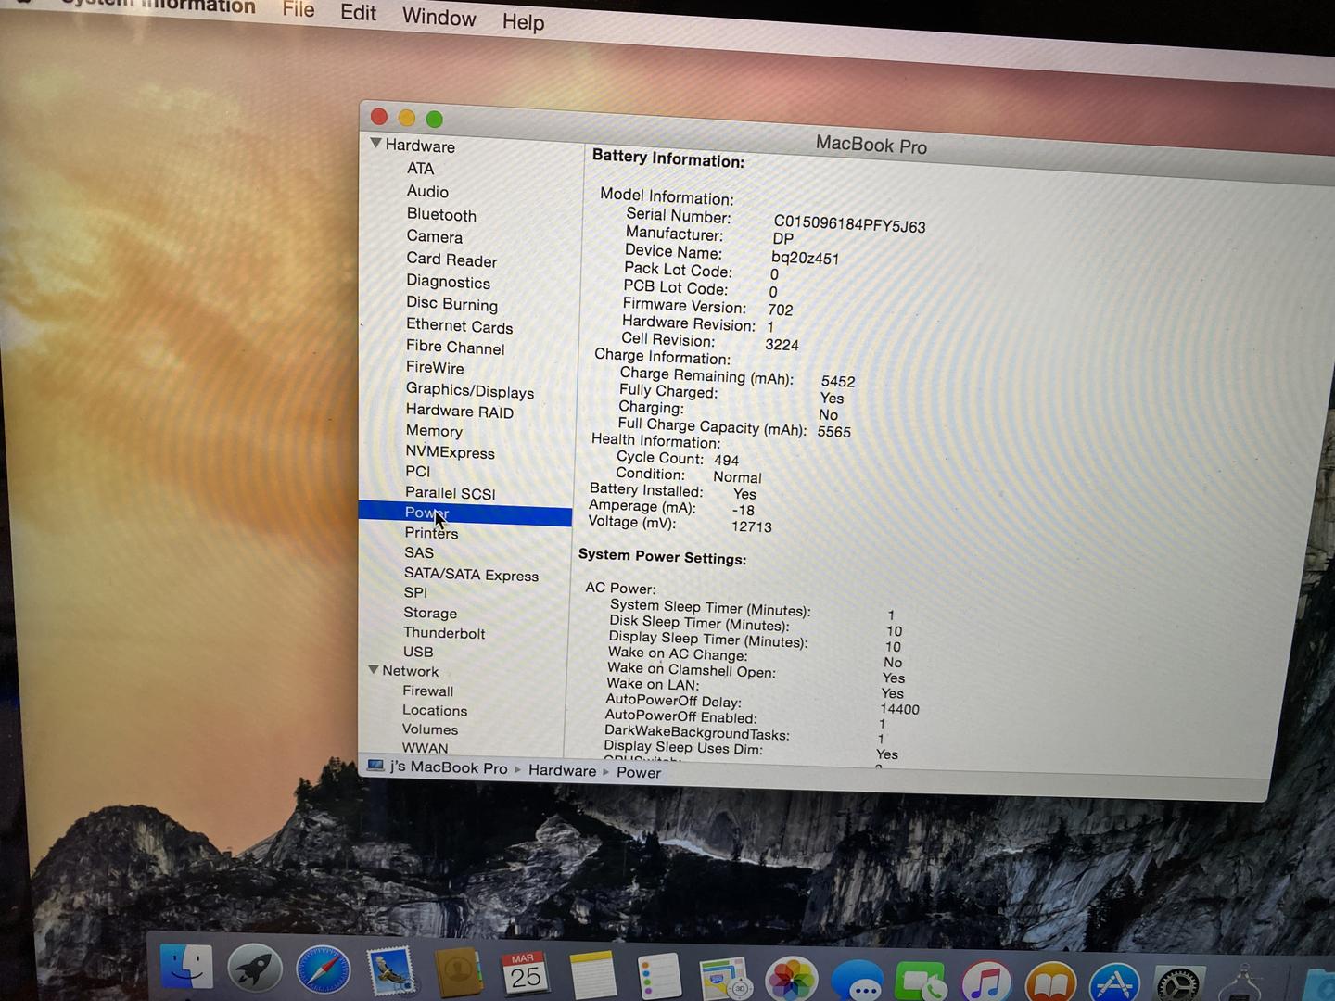Viewport: 1335px width, 1001px height.
Task: Select ATA in the Hardware list
Action: (420, 169)
